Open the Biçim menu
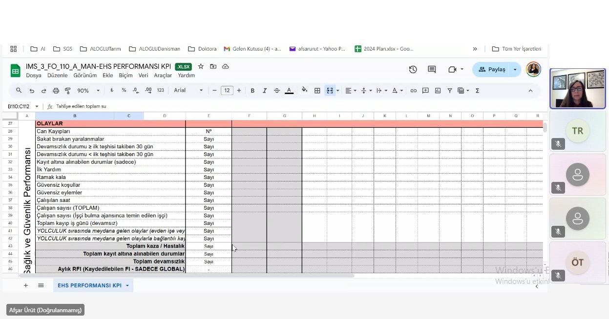Viewport: 609px width, 319px height. 126,76
